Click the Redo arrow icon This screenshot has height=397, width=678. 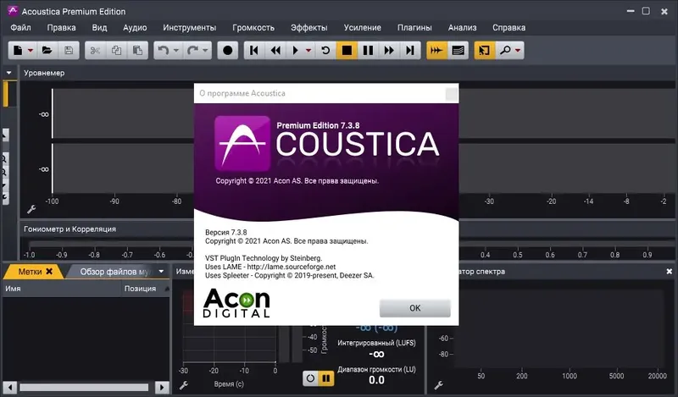click(192, 51)
